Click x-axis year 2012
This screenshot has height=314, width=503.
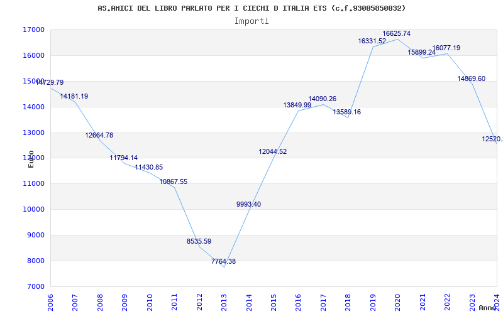(199, 302)
